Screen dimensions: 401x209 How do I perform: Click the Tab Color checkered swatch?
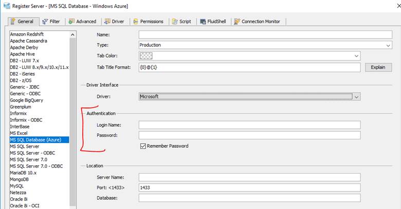coord(146,56)
